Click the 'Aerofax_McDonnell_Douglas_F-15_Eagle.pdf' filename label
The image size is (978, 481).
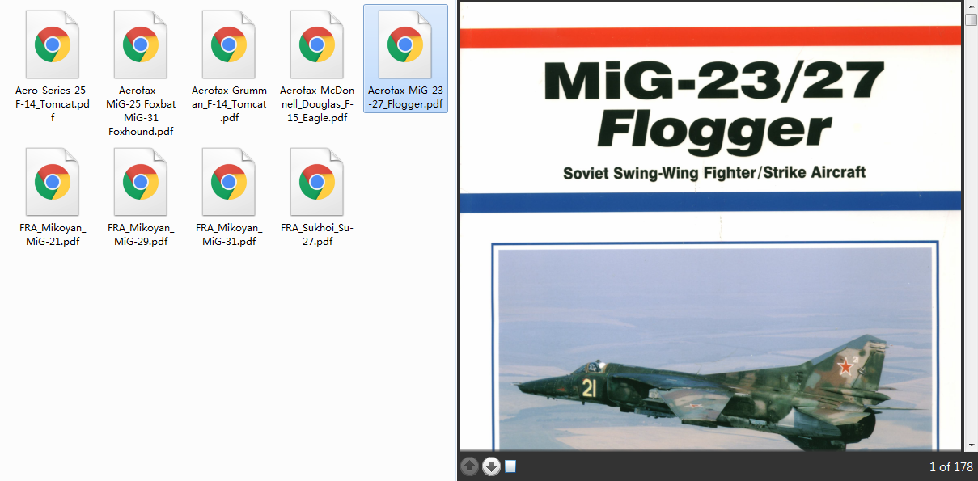coord(317,104)
